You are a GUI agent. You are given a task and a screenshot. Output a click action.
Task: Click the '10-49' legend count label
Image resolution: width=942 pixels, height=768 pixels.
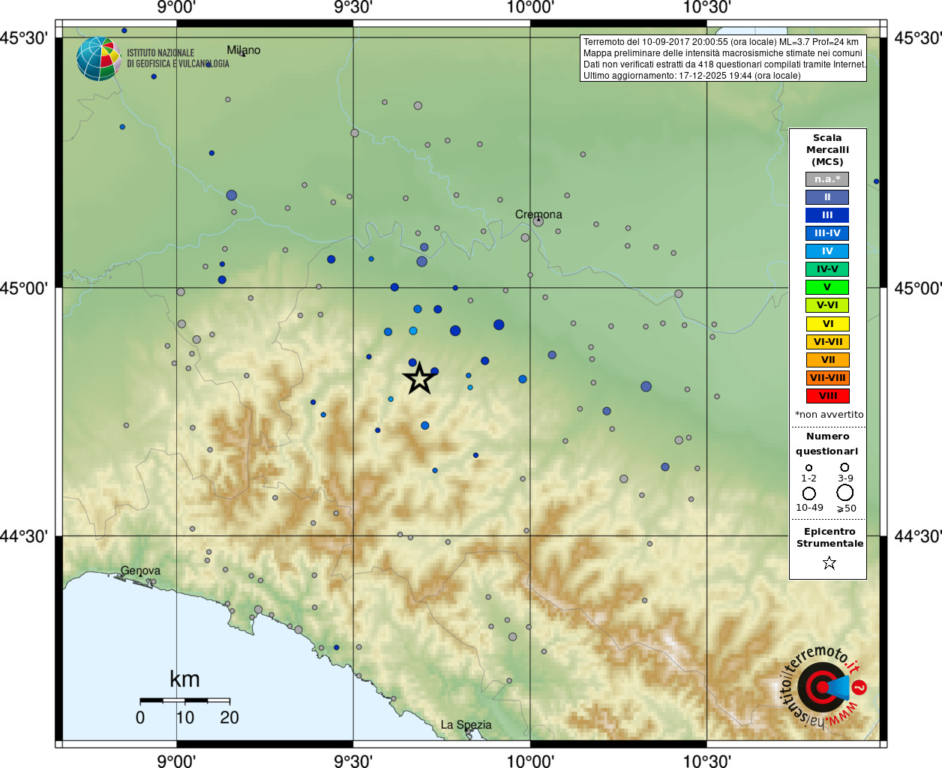(809, 508)
